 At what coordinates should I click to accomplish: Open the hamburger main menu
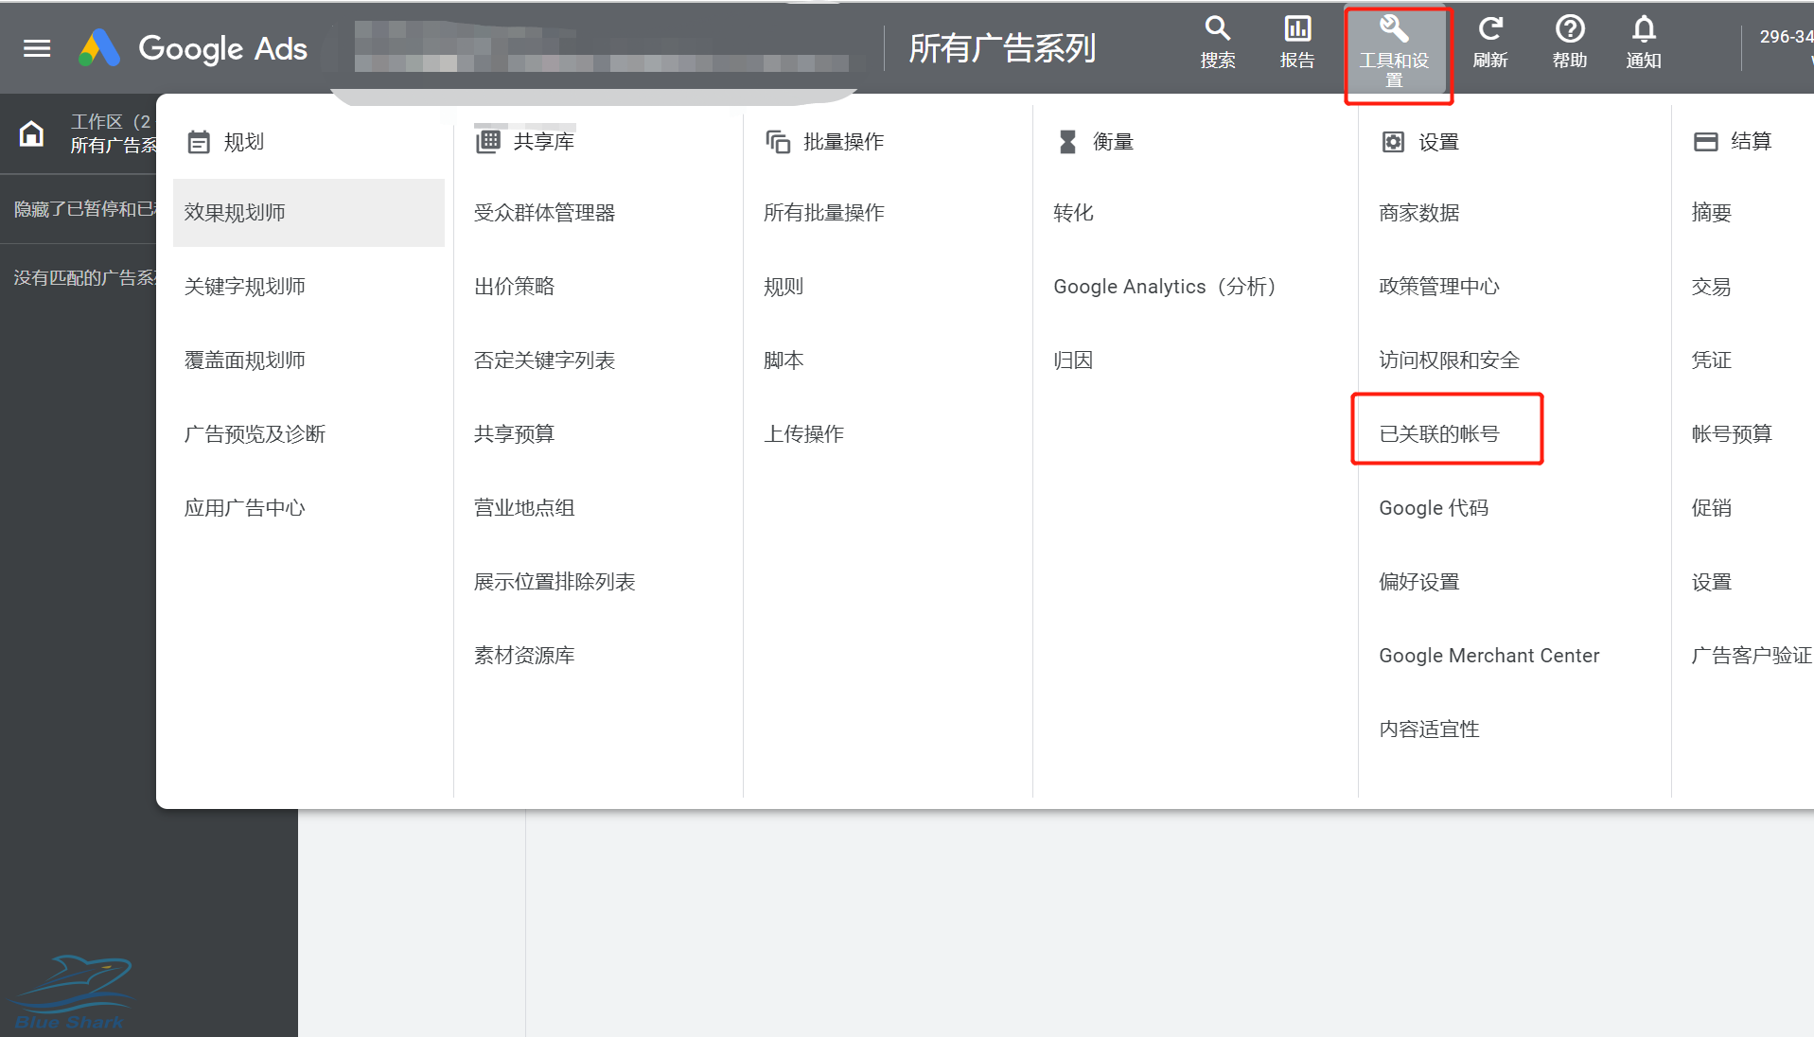37,48
